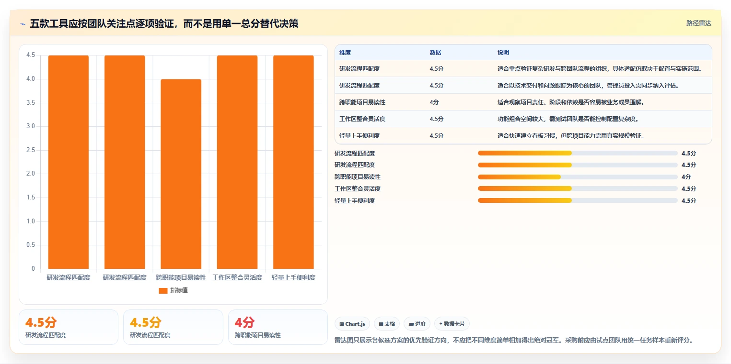Click the 维度 table column header
This screenshot has height=364, width=731.
pyautogui.click(x=345, y=53)
